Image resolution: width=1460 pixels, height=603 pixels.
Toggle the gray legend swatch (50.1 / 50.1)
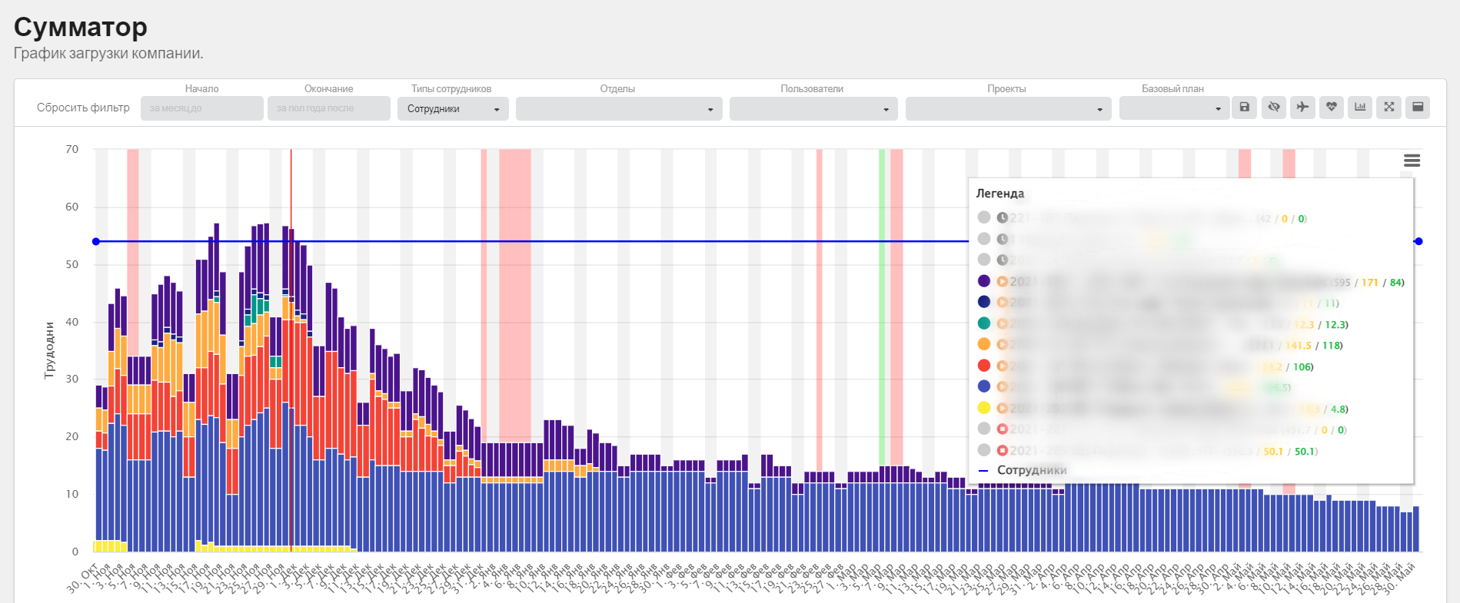(984, 450)
